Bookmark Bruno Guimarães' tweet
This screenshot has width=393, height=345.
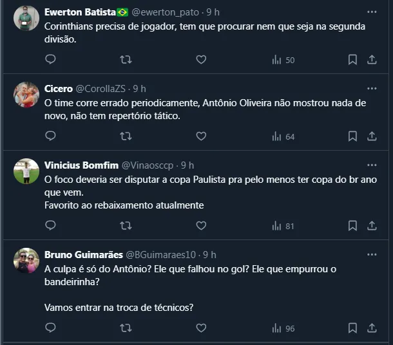click(x=352, y=328)
